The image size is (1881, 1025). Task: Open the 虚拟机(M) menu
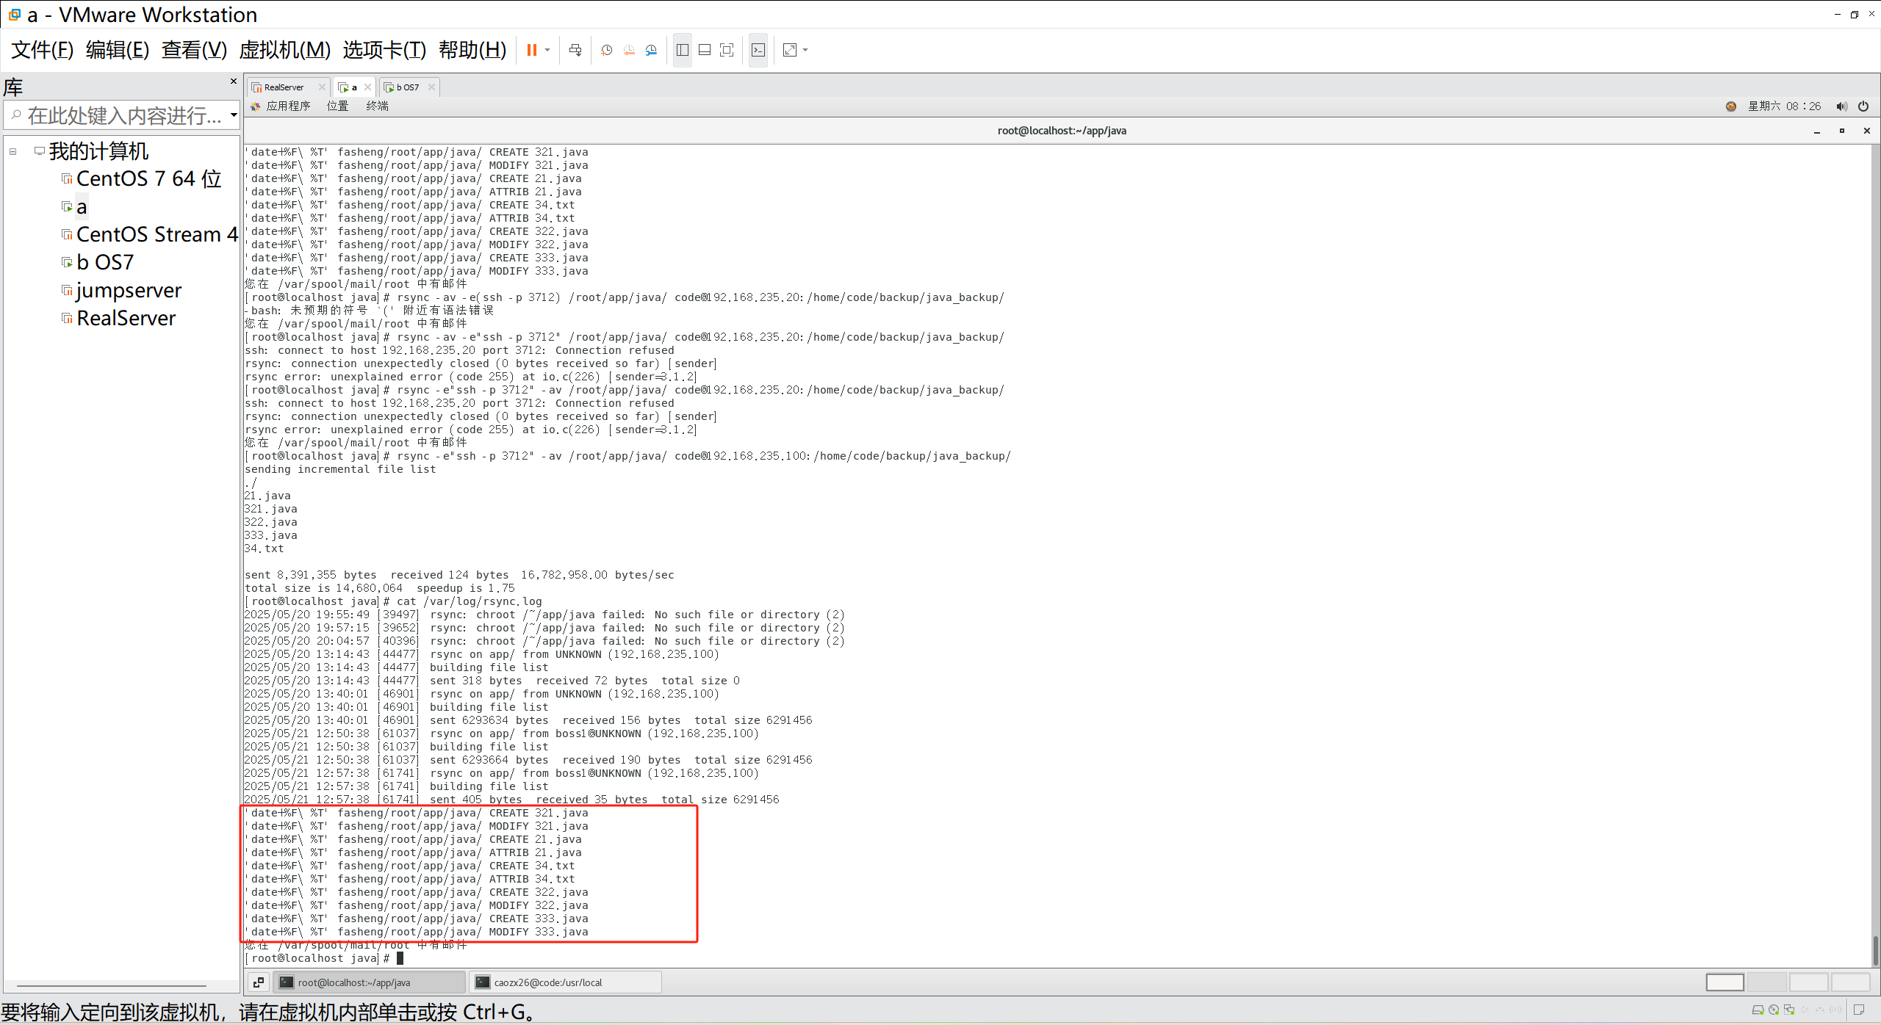(x=284, y=50)
